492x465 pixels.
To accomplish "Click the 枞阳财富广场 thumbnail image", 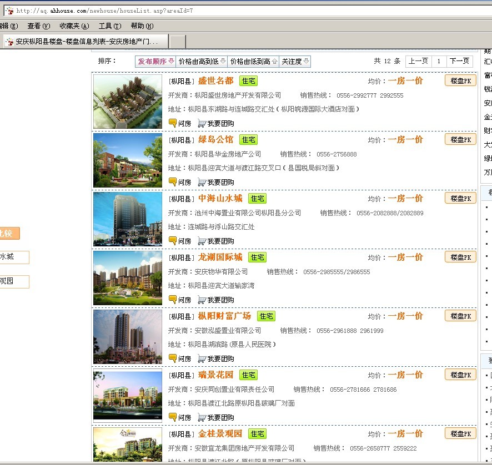I will pyautogui.click(x=128, y=337).
